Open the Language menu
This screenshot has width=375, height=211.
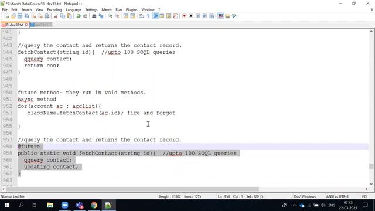tap(73, 10)
